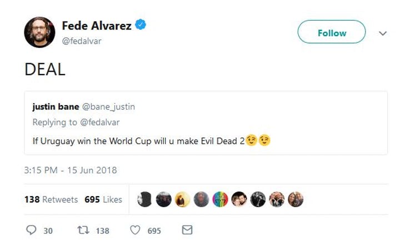Open Fede Alvarez's profile picture
The width and height of the screenshot is (410, 250).
39,32
